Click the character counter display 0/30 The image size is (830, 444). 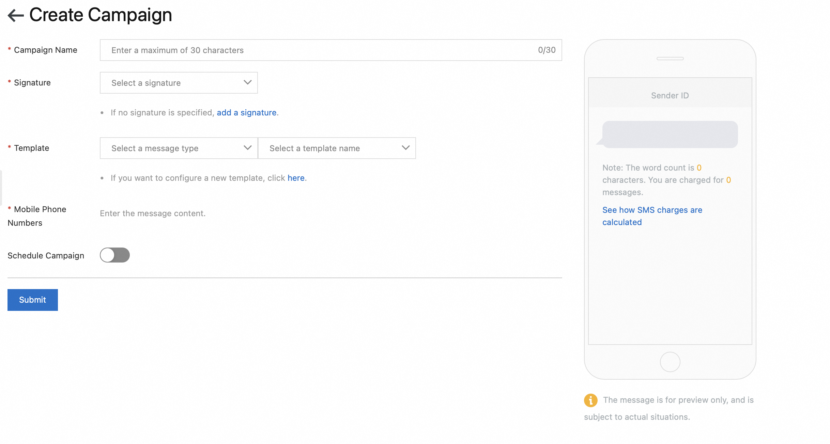point(547,50)
